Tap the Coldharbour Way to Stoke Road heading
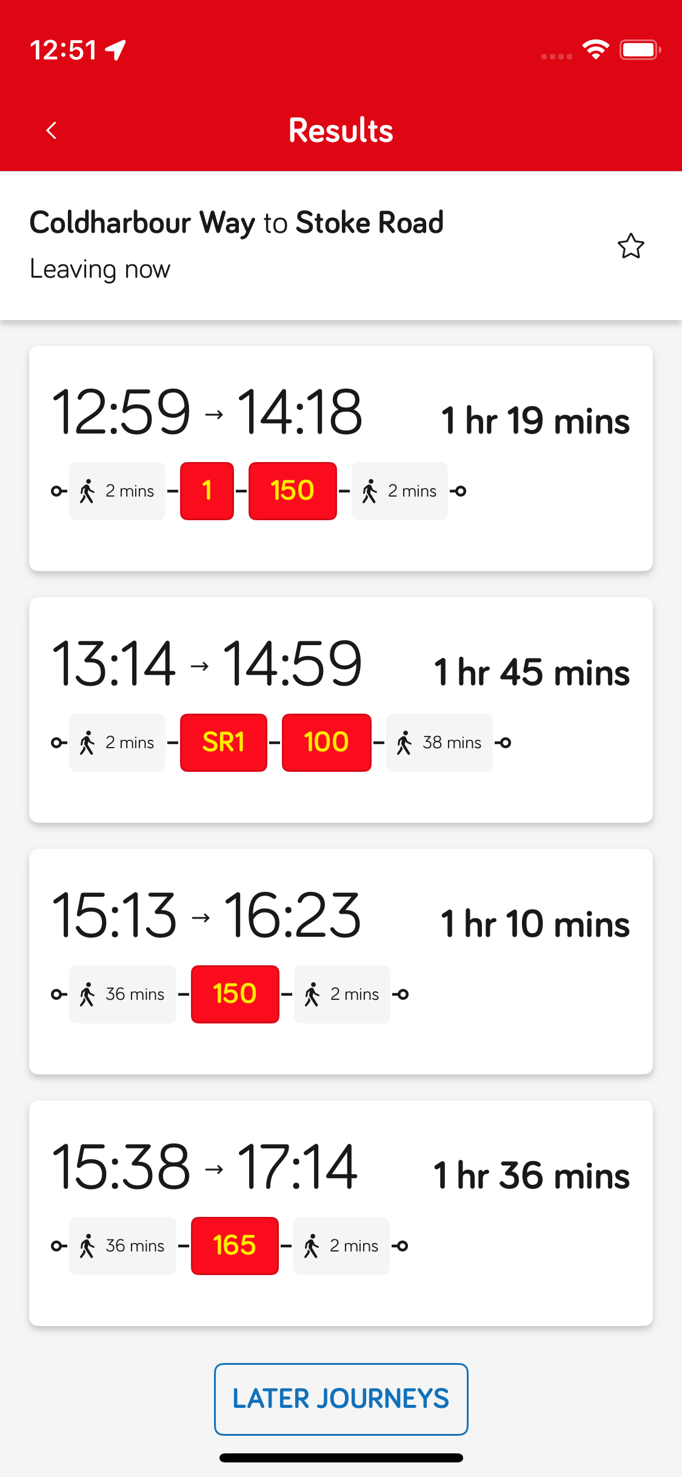Image resolution: width=682 pixels, height=1477 pixels. [236, 223]
